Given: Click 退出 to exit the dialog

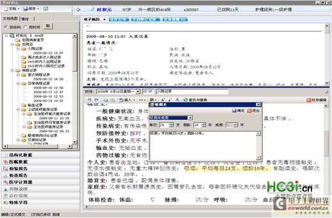Looking at the screenshot, I should point(254,111).
